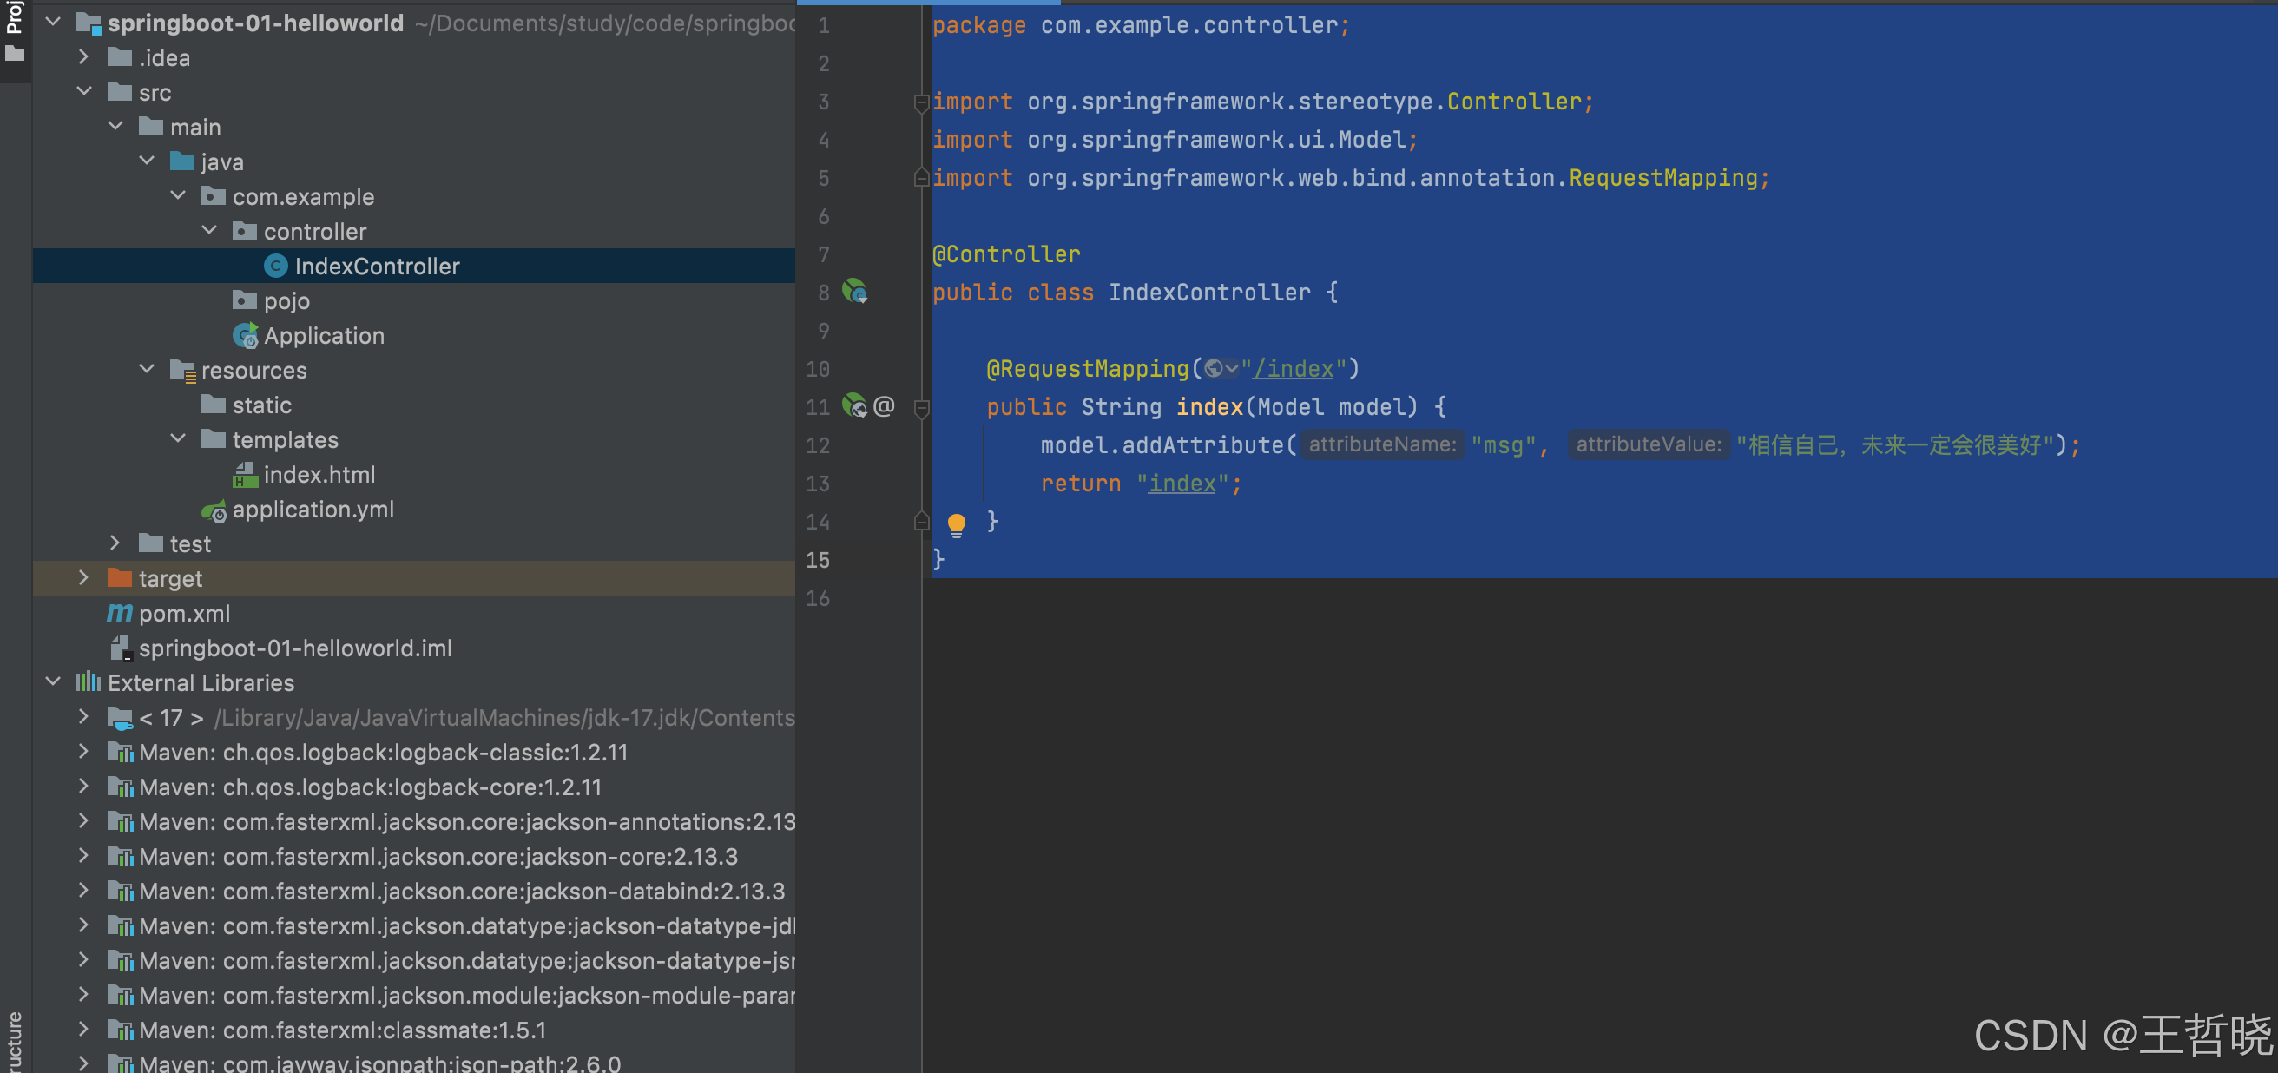Collapse the External Libraries node
2278x1073 pixels.
pos(53,682)
